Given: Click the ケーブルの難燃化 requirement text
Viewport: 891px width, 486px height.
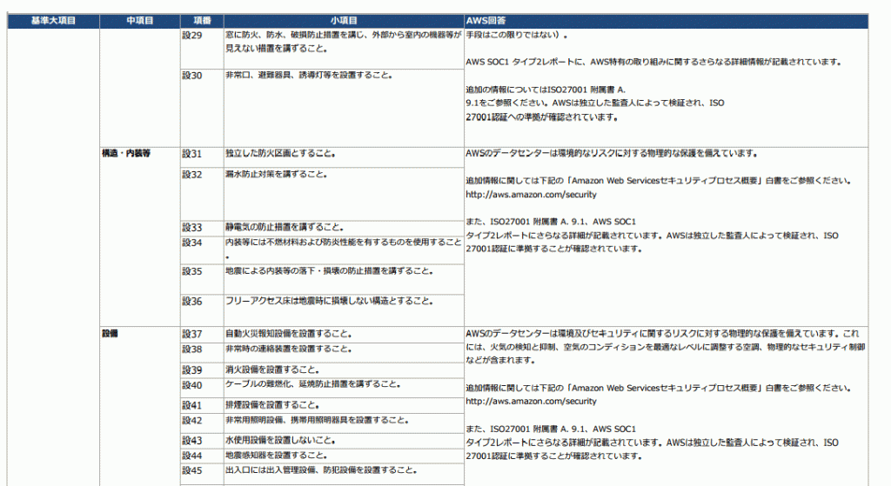Looking at the screenshot, I should (313, 384).
